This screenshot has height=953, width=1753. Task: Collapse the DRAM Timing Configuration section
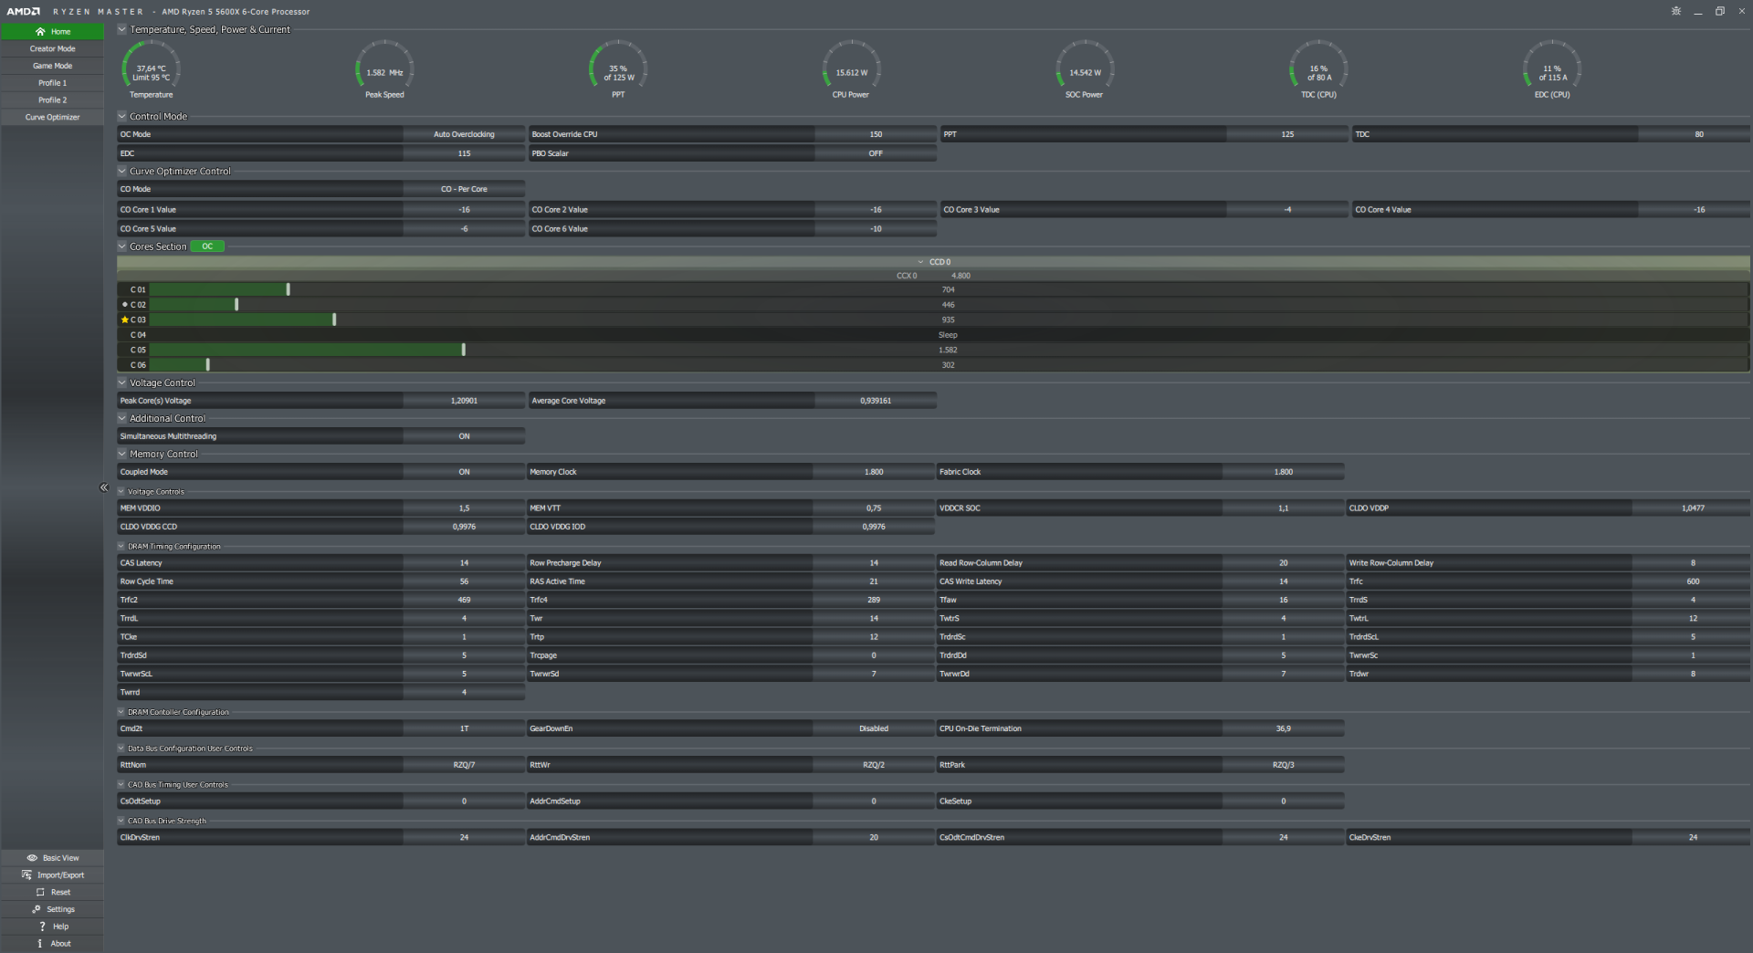point(121,546)
